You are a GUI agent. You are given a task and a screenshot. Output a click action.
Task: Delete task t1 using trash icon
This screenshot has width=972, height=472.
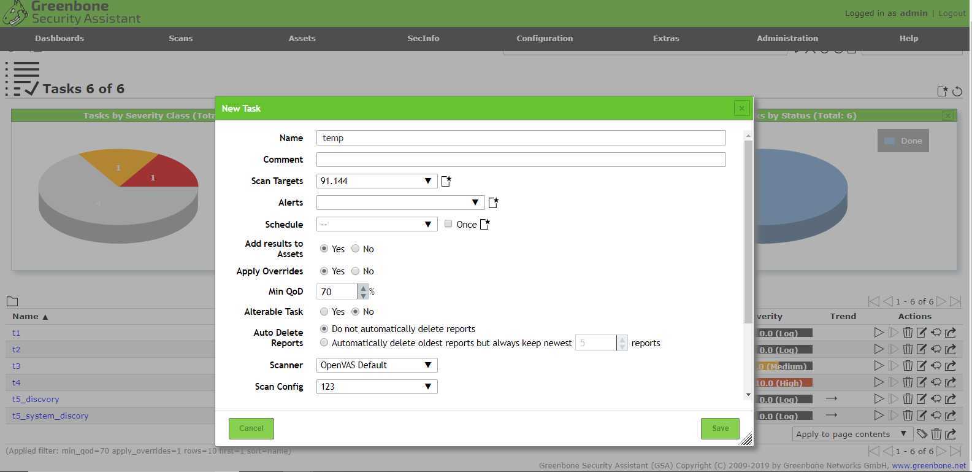coord(908,333)
